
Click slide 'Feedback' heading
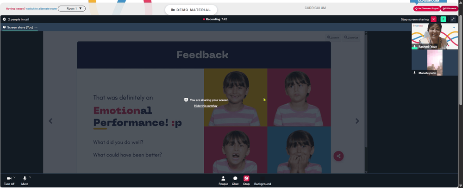pos(203,55)
